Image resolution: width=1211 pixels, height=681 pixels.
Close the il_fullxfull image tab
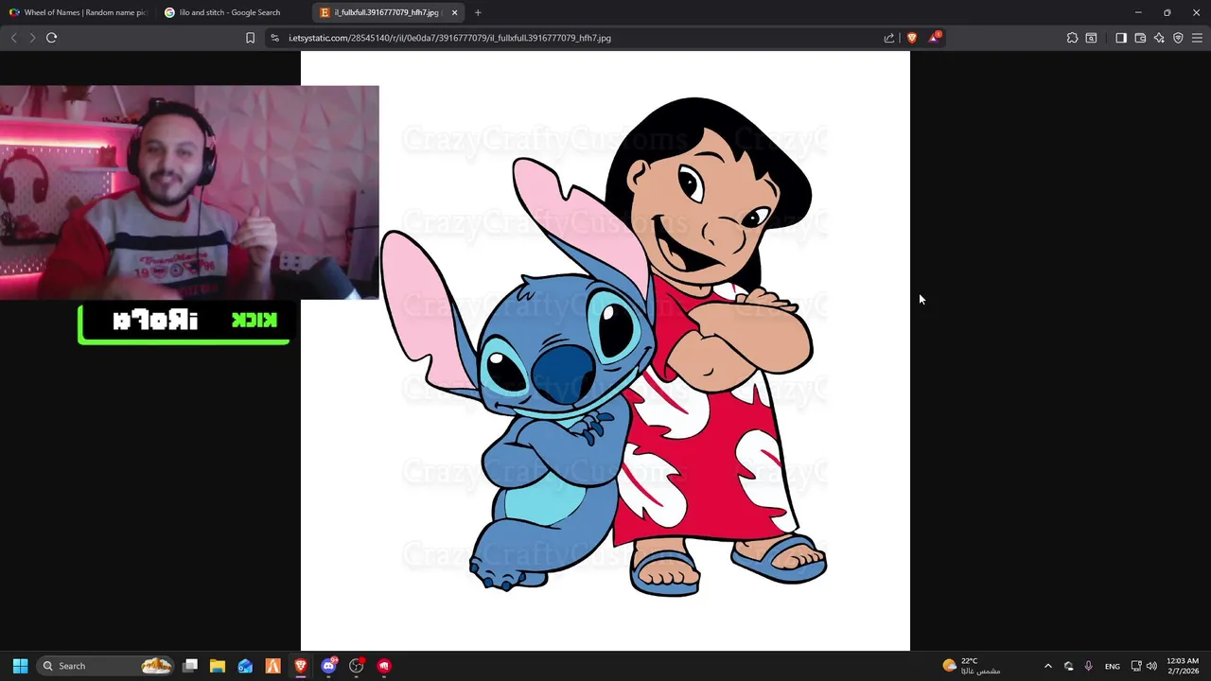(x=454, y=12)
